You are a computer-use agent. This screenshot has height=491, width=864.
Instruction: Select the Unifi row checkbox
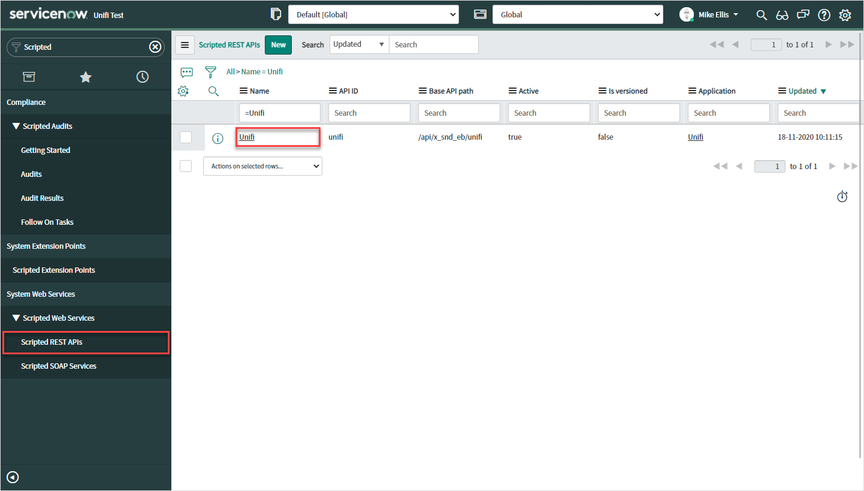[186, 137]
